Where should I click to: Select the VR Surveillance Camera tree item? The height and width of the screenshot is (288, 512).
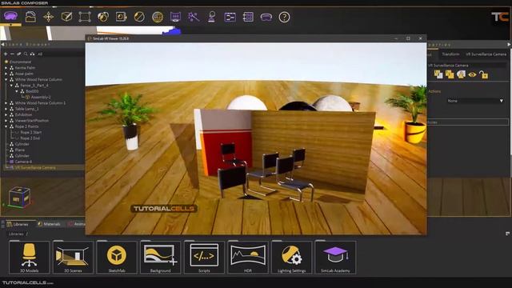[35, 168]
